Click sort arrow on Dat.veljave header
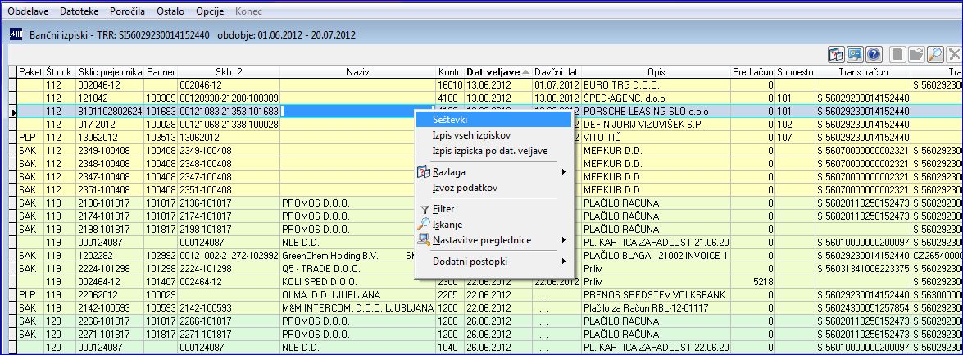Image resolution: width=963 pixels, height=355 pixels. pos(525,72)
